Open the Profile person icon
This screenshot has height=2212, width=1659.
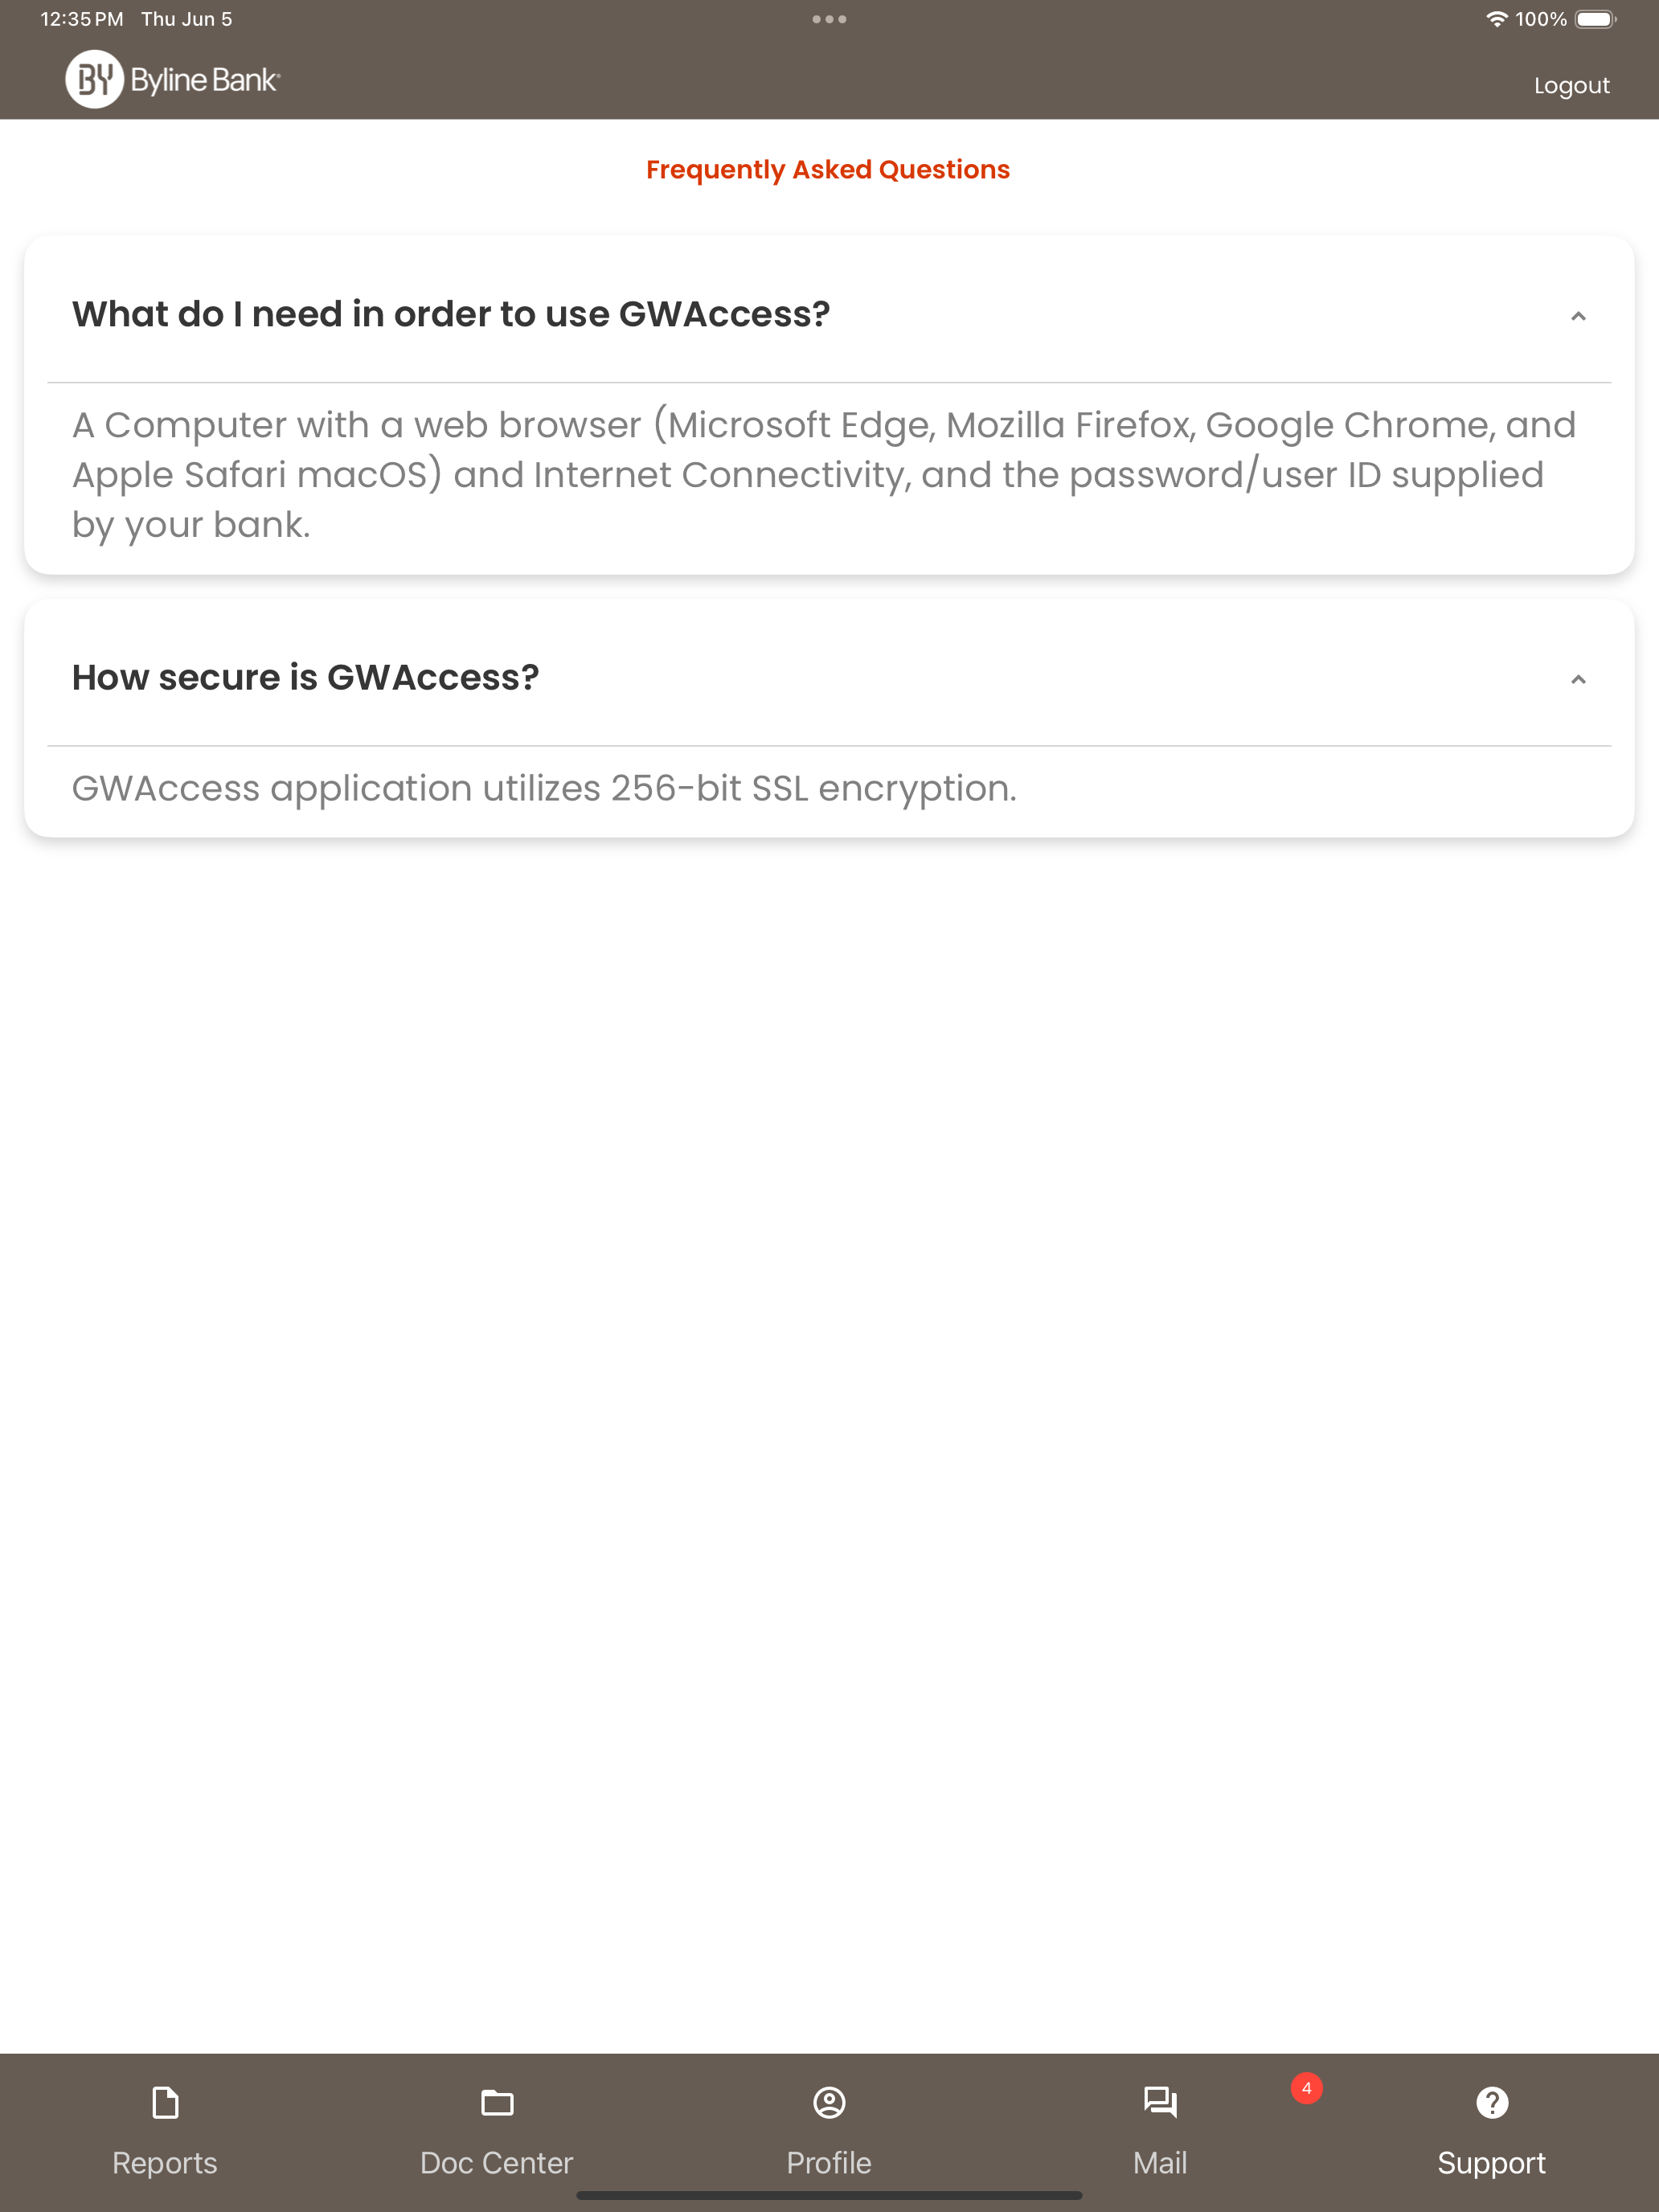pos(829,2103)
